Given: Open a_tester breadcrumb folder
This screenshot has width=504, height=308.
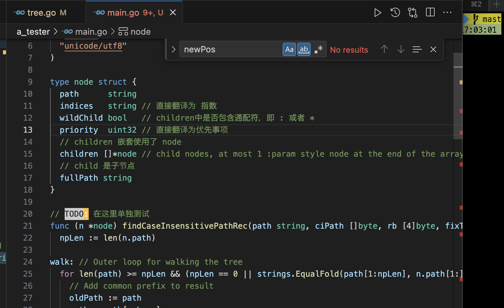Looking at the screenshot, I should tap(33, 32).
